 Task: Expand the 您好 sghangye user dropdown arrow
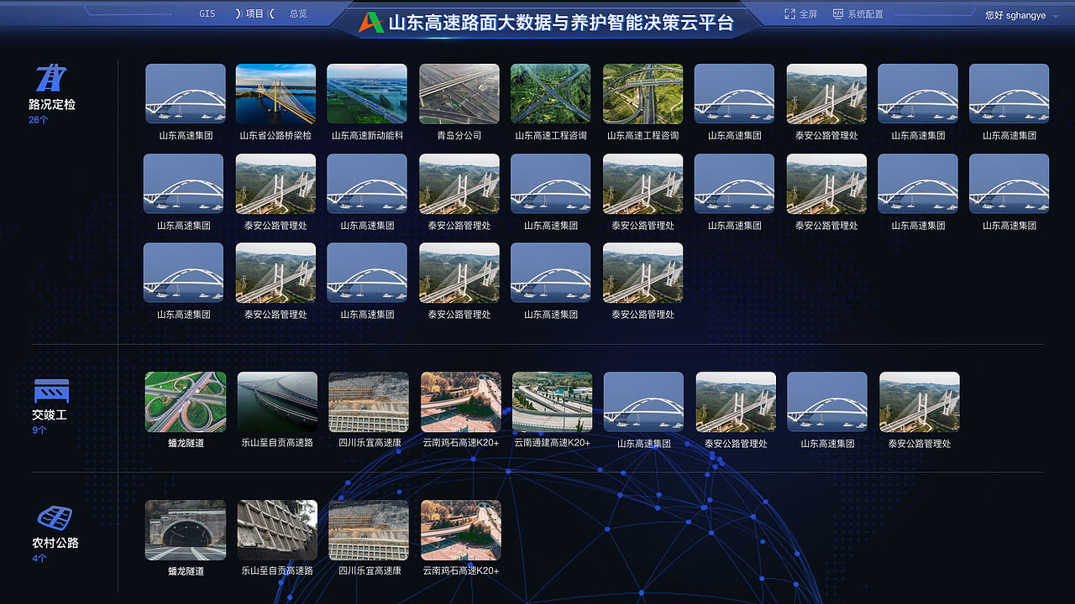click(x=1055, y=16)
